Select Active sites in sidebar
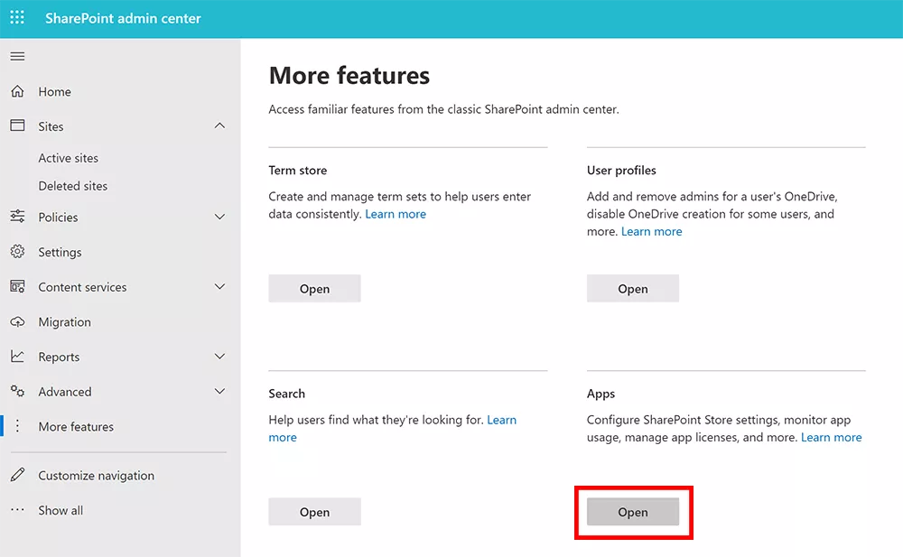This screenshot has height=557, width=903. pos(68,158)
